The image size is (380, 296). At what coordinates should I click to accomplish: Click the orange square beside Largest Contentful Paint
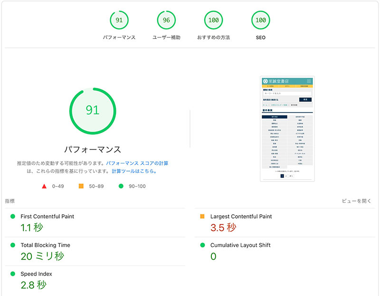point(202,216)
